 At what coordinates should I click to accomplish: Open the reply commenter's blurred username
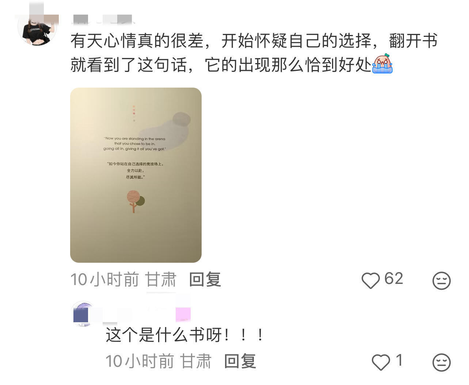pos(131,314)
